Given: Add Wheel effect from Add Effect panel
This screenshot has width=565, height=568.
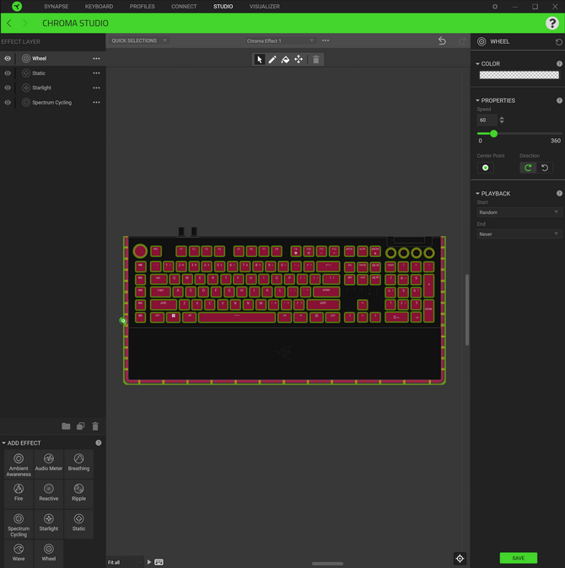Looking at the screenshot, I should pyautogui.click(x=49, y=554).
